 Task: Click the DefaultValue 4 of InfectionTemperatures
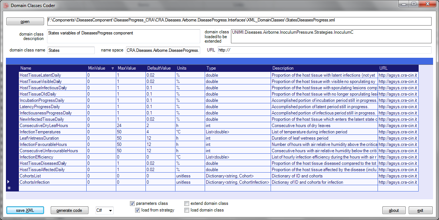click(160, 132)
